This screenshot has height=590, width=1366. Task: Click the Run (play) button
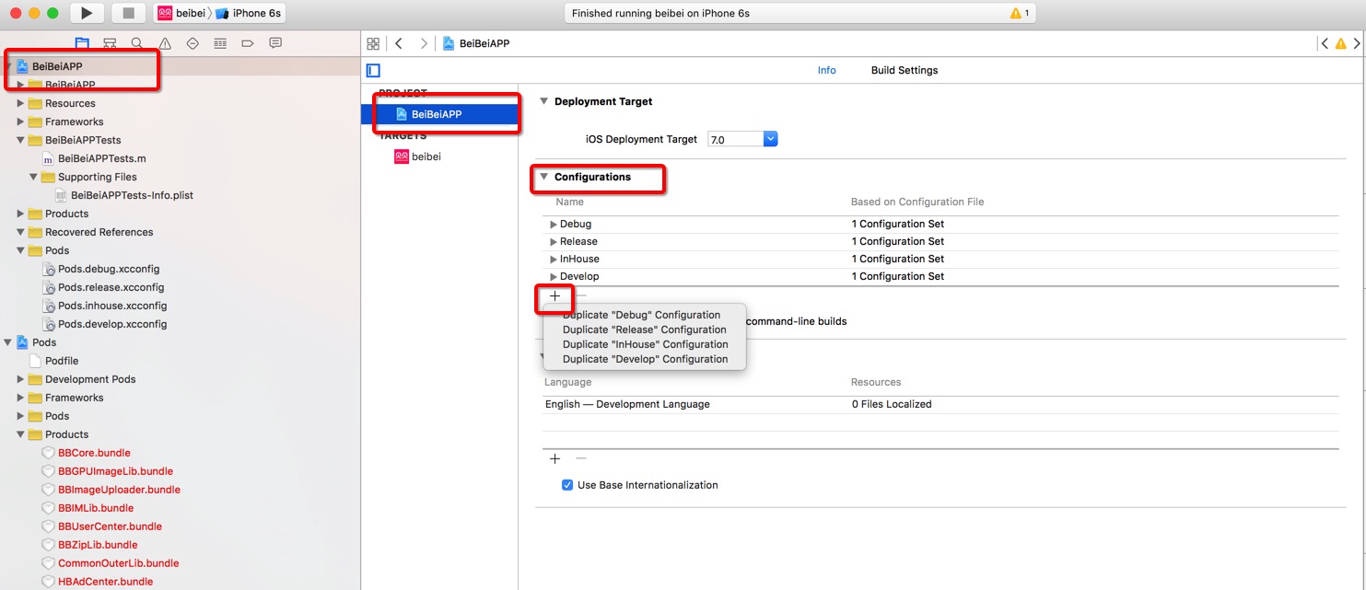[x=87, y=13]
